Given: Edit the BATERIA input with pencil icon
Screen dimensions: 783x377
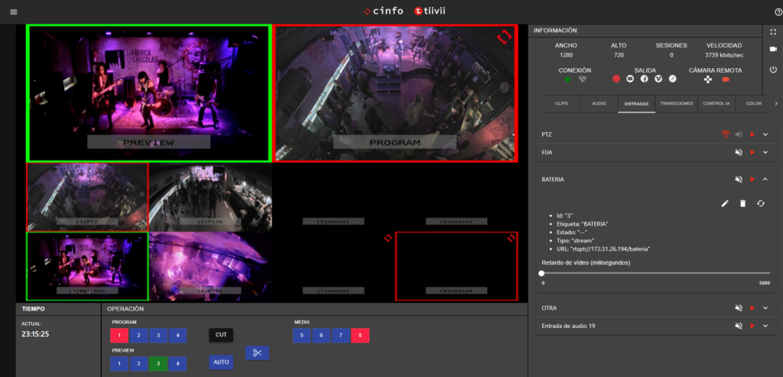Looking at the screenshot, I should pyautogui.click(x=725, y=203).
